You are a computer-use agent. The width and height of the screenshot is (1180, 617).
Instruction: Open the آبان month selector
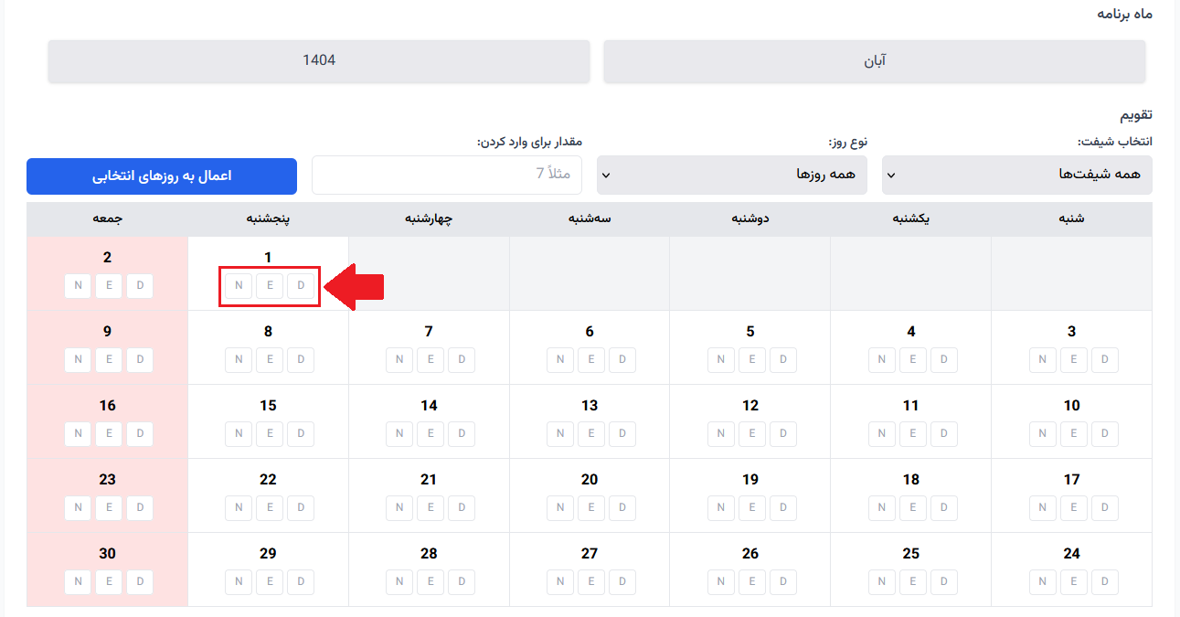[x=874, y=60]
